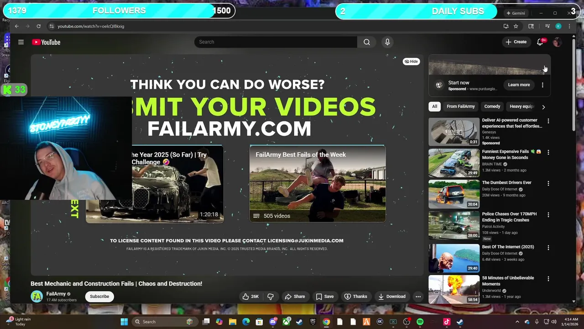Show hidden system tray icons
This screenshot has width=584, height=329.
tap(517, 322)
